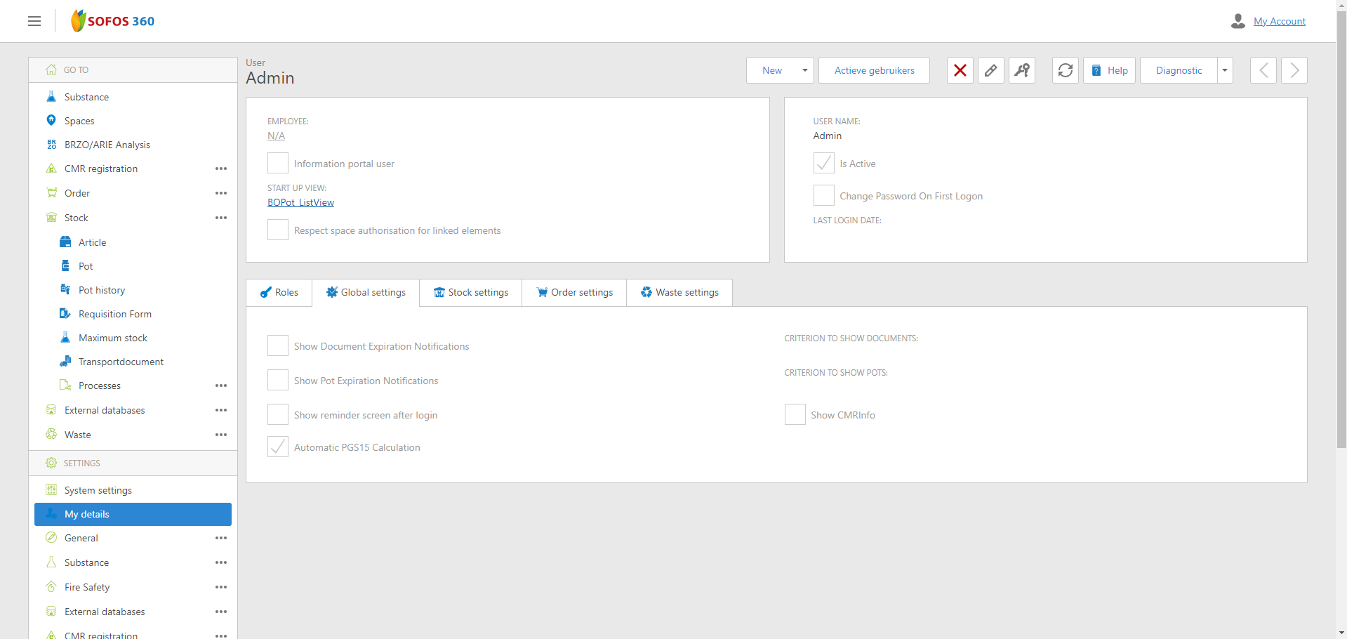This screenshot has height=639, width=1347.
Task: Click the pencil edit icon
Action: 990,70
